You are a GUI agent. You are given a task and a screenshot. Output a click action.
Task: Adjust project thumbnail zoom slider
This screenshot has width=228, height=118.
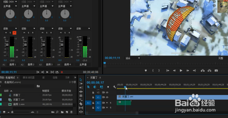point(12,112)
